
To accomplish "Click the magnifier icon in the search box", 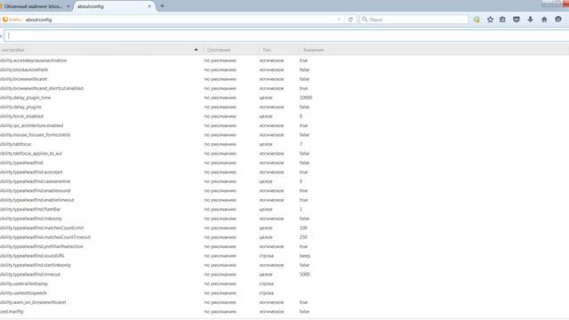I will point(365,20).
